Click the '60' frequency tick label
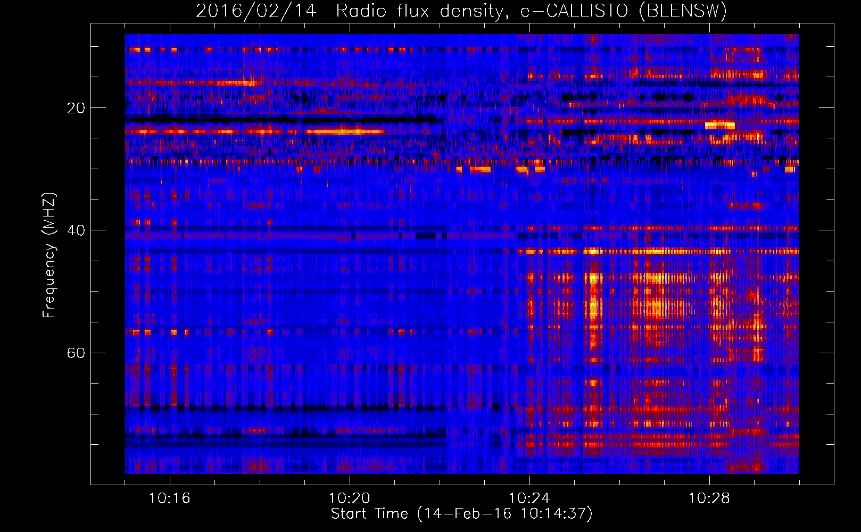The height and width of the screenshot is (532, 861). (x=76, y=353)
